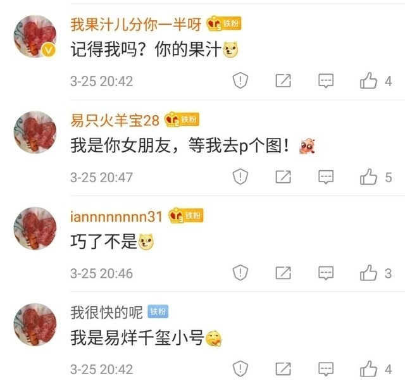This screenshot has width=405, height=386.
Task: Share the 巧了不是 comment via the repost icon
Action: coord(283,273)
